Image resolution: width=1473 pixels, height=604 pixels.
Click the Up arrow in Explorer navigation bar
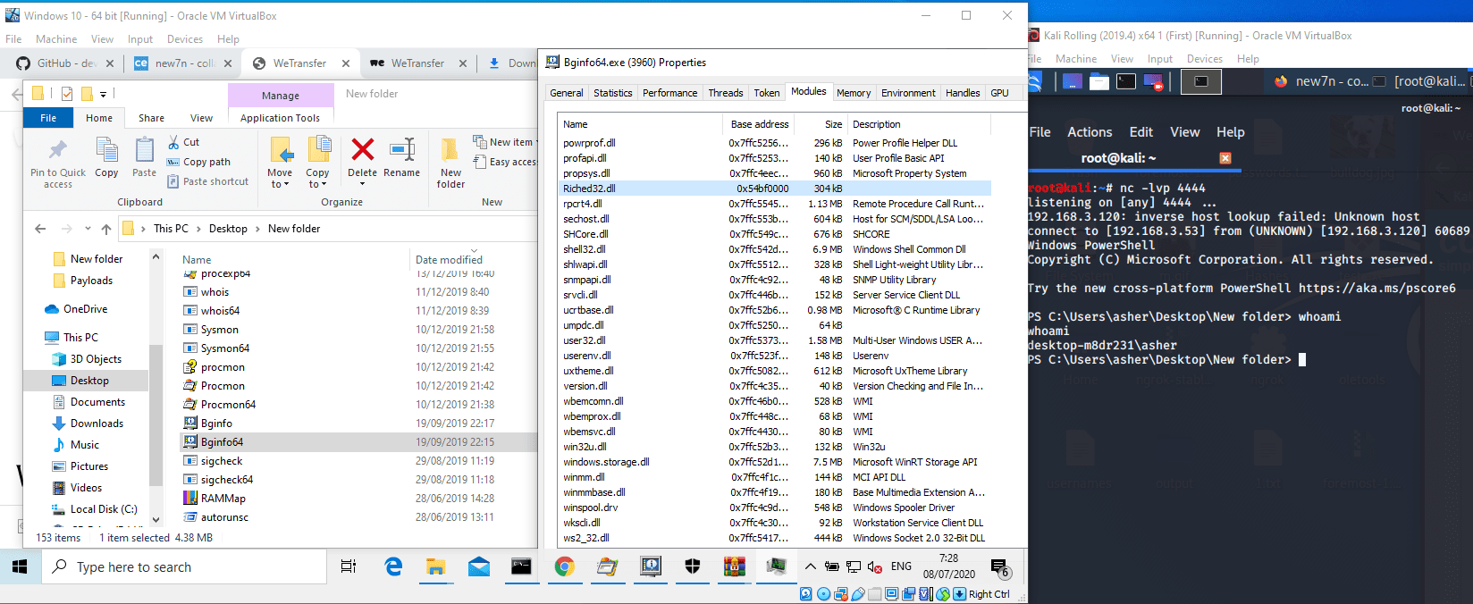pyautogui.click(x=106, y=229)
